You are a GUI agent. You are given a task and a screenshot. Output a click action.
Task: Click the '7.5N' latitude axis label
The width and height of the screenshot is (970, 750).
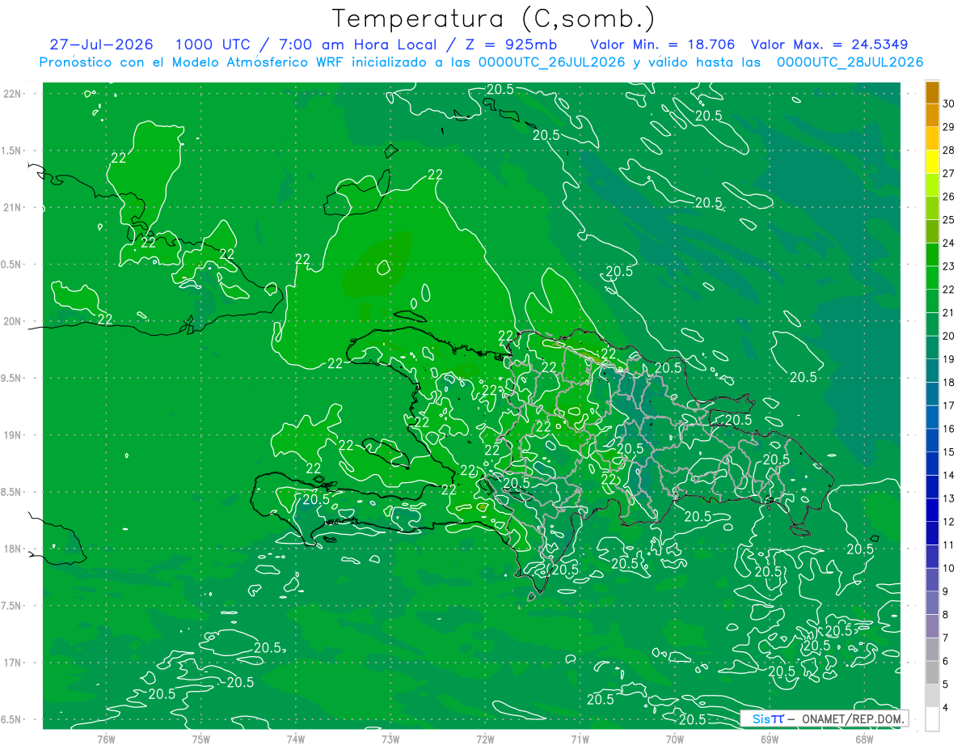point(11,606)
